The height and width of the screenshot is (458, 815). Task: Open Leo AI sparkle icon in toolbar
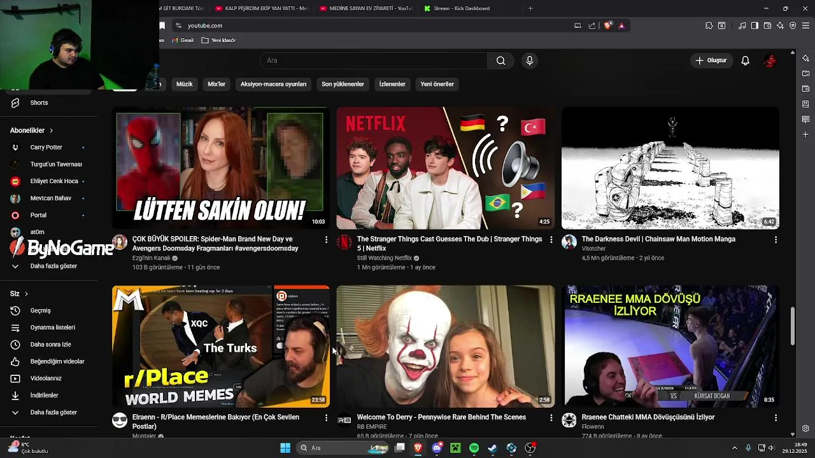(x=780, y=25)
